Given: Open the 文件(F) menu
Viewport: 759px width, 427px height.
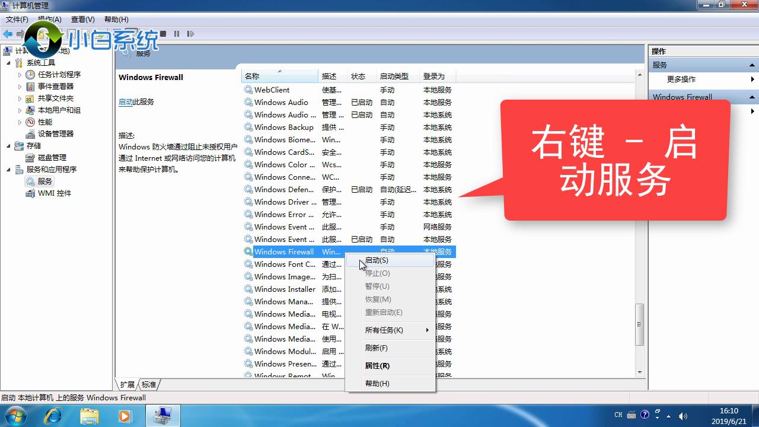Looking at the screenshot, I should 17,20.
